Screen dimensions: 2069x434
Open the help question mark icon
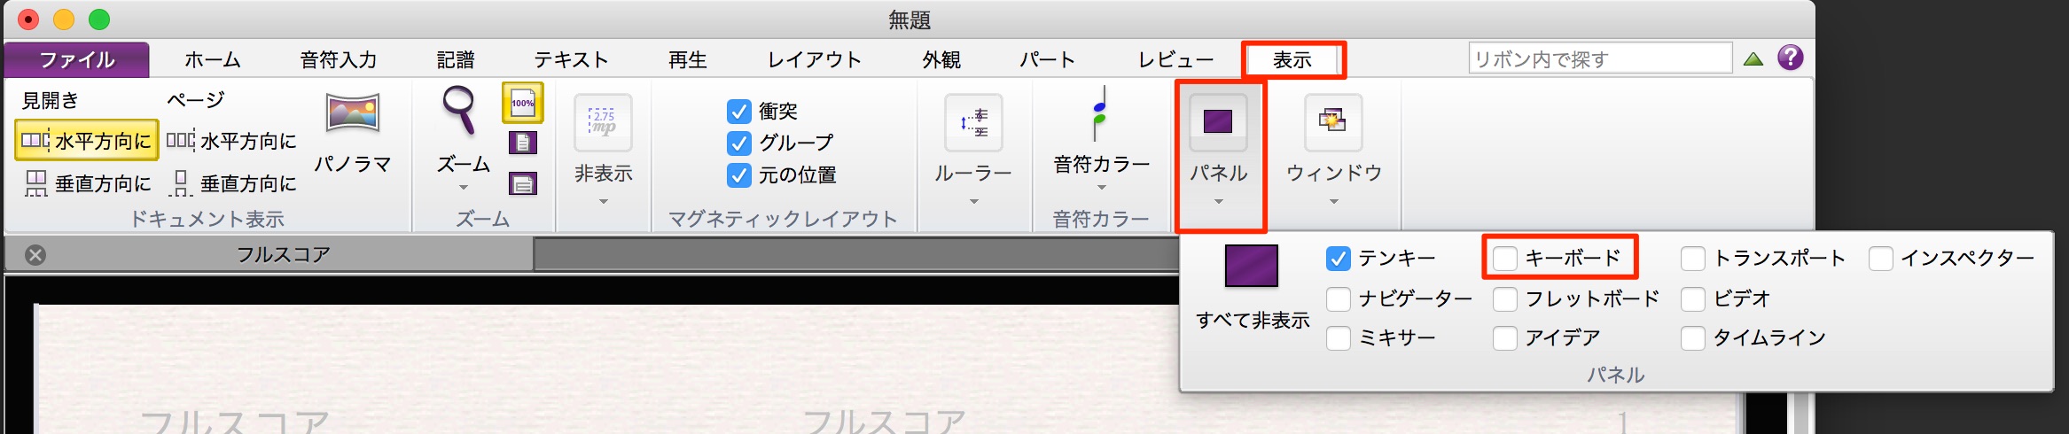click(x=1791, y=58)
